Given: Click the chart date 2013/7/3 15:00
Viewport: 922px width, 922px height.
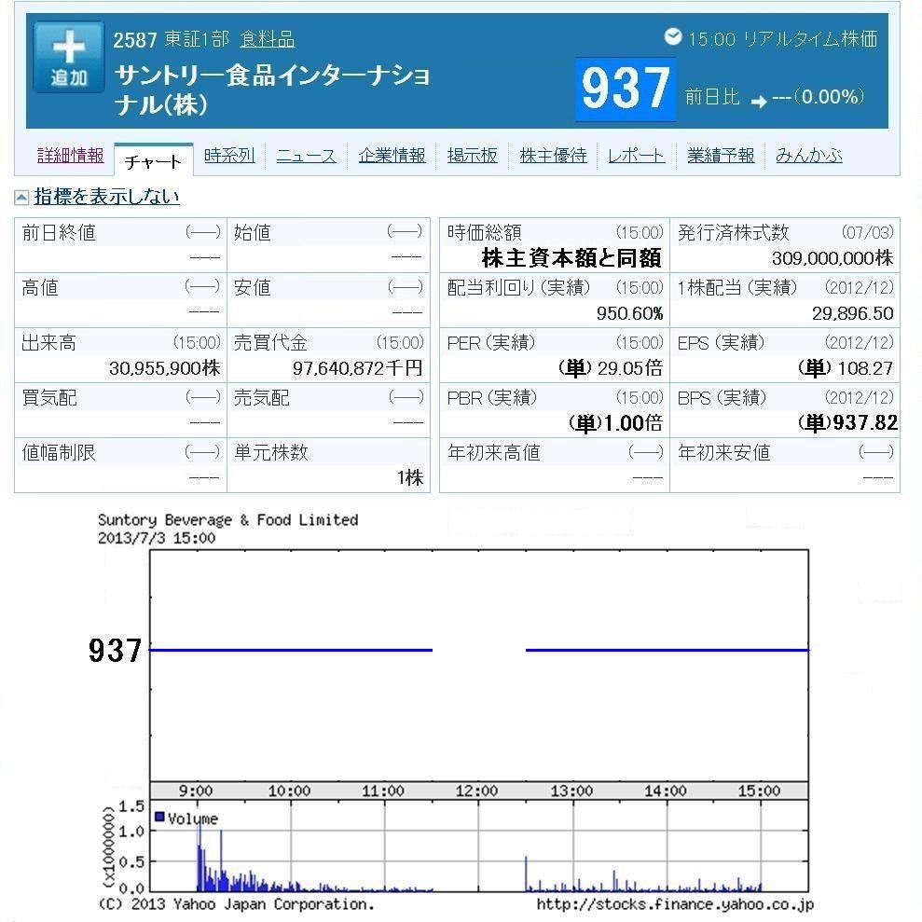Looking at the screenshot, I should tap(157, 538).
